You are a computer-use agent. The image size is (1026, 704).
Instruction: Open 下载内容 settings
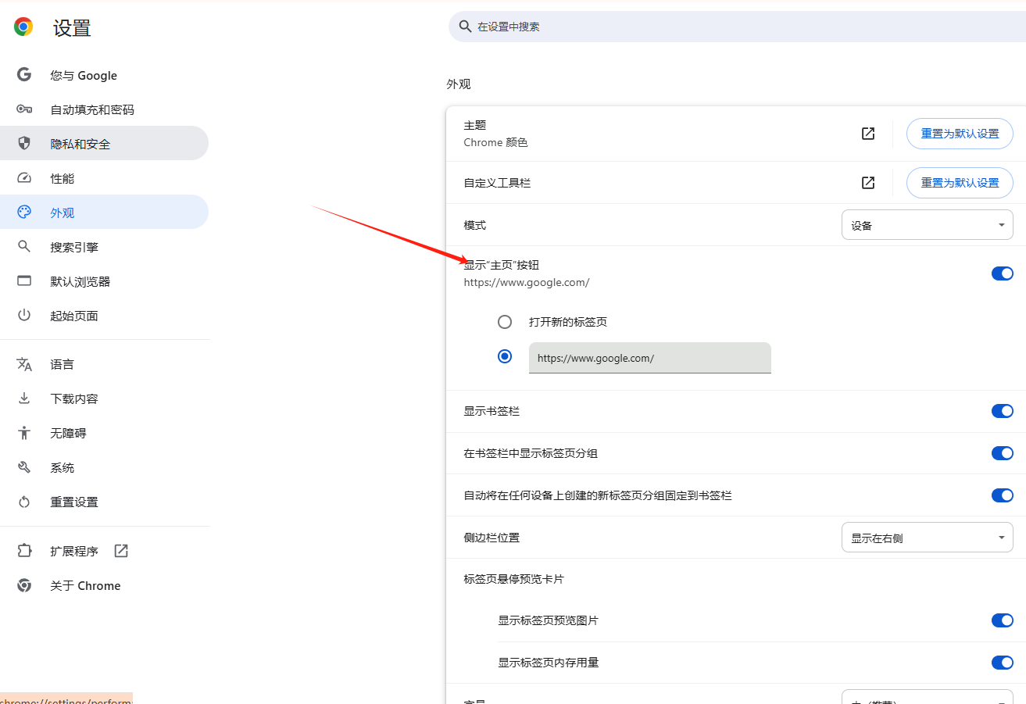[x=104, y=398]
